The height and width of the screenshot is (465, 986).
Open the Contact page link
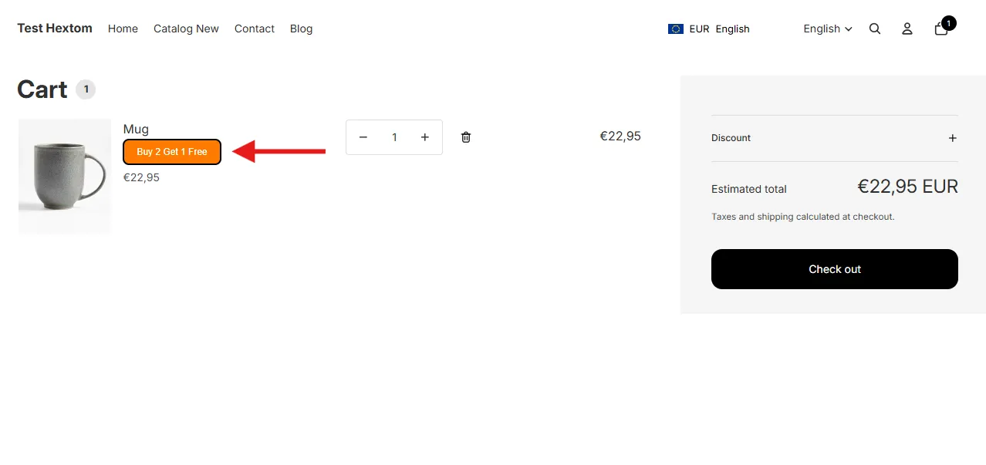[255, 29]
